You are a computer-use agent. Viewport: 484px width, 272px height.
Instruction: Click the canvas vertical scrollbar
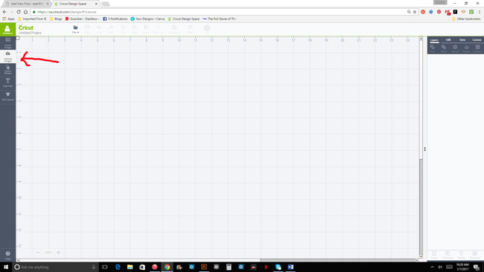421,147
